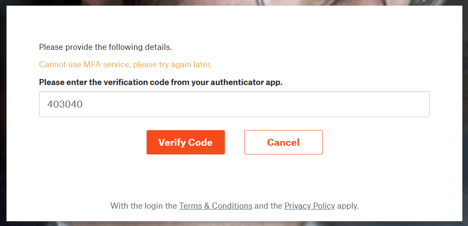Click empty white space above the footer text
Viewport: 468px width, 226px height.
(x=234, y=179)
